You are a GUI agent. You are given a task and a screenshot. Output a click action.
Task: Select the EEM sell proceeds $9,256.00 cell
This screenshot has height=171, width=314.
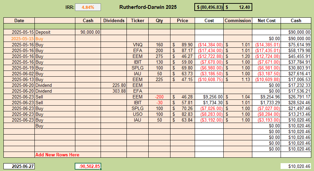(x=209, y=97)
